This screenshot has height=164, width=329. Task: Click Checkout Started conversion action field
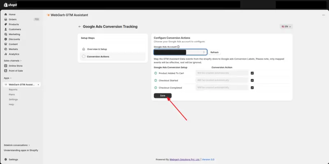tap(222, 80)
